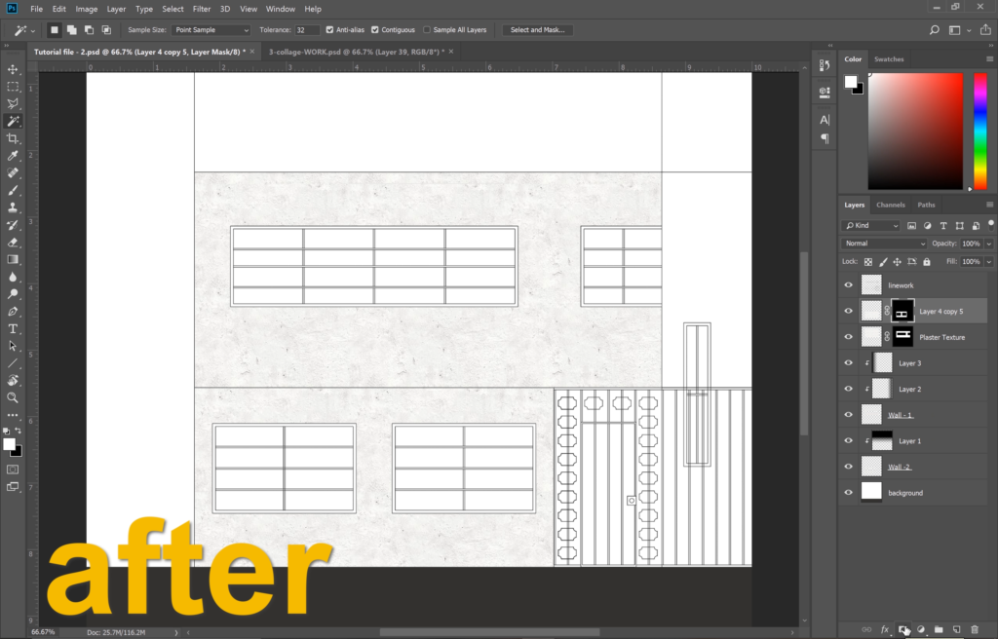Hide the linework layer
This screenshot has height=639, width=998.
[x=848, y=285]
